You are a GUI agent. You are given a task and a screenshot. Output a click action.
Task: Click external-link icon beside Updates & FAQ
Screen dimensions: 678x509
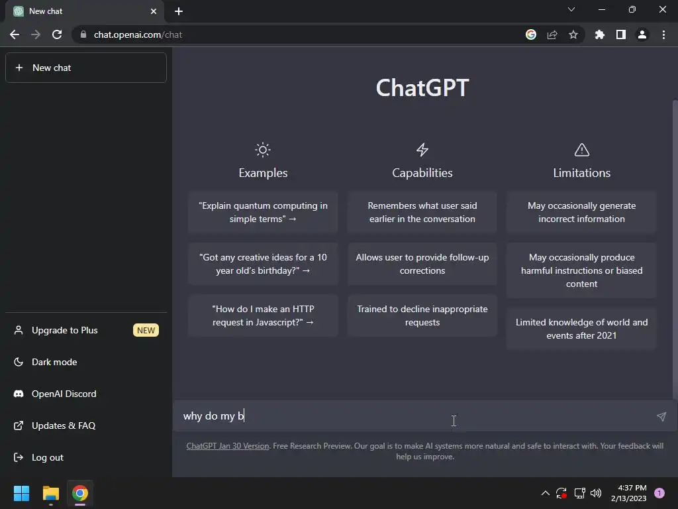pyautogui.click(x=19, y=425)
